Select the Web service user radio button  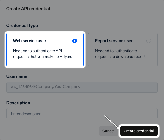(x=75, y=41)
